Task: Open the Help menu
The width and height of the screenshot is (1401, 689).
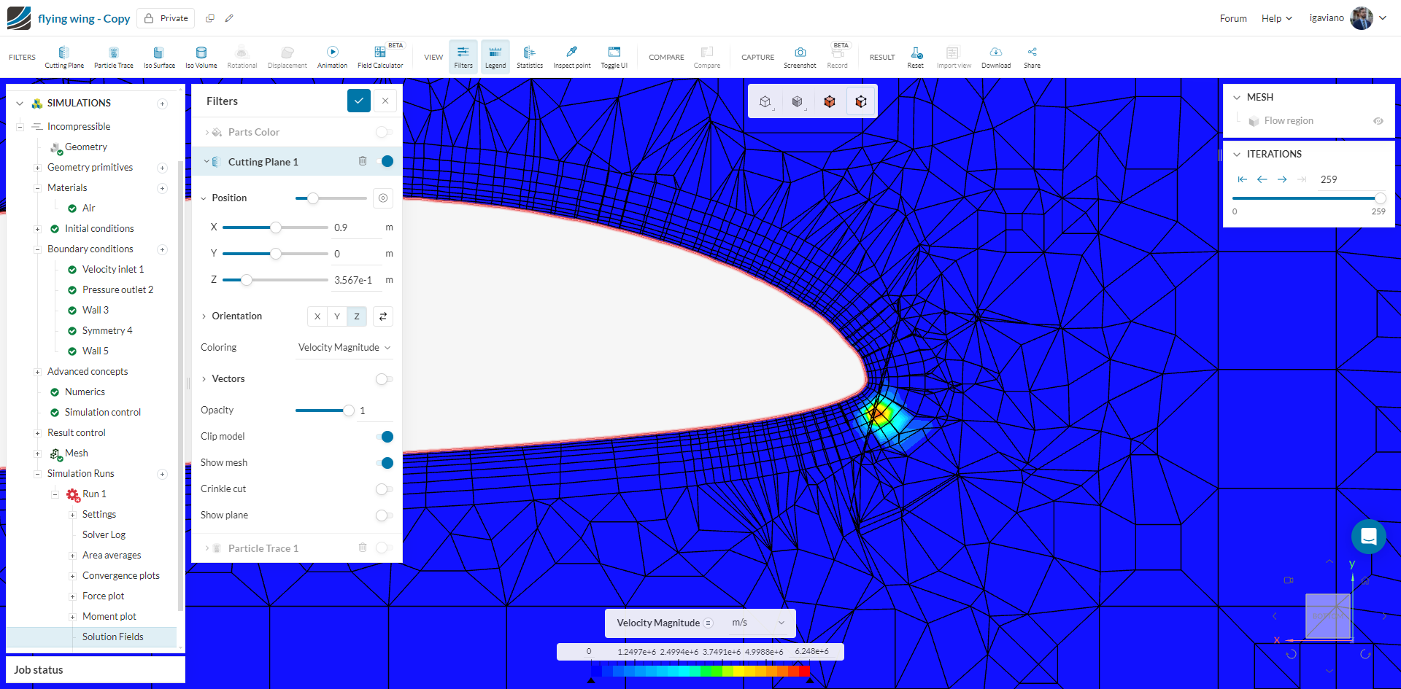Action: click(1277, 18)
